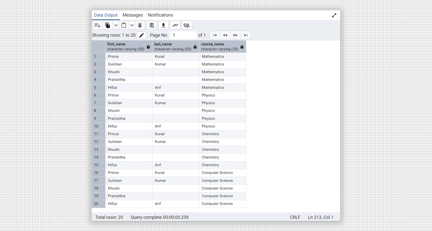Click the first_name column header
432x231 pixels.
coord(129,47)
